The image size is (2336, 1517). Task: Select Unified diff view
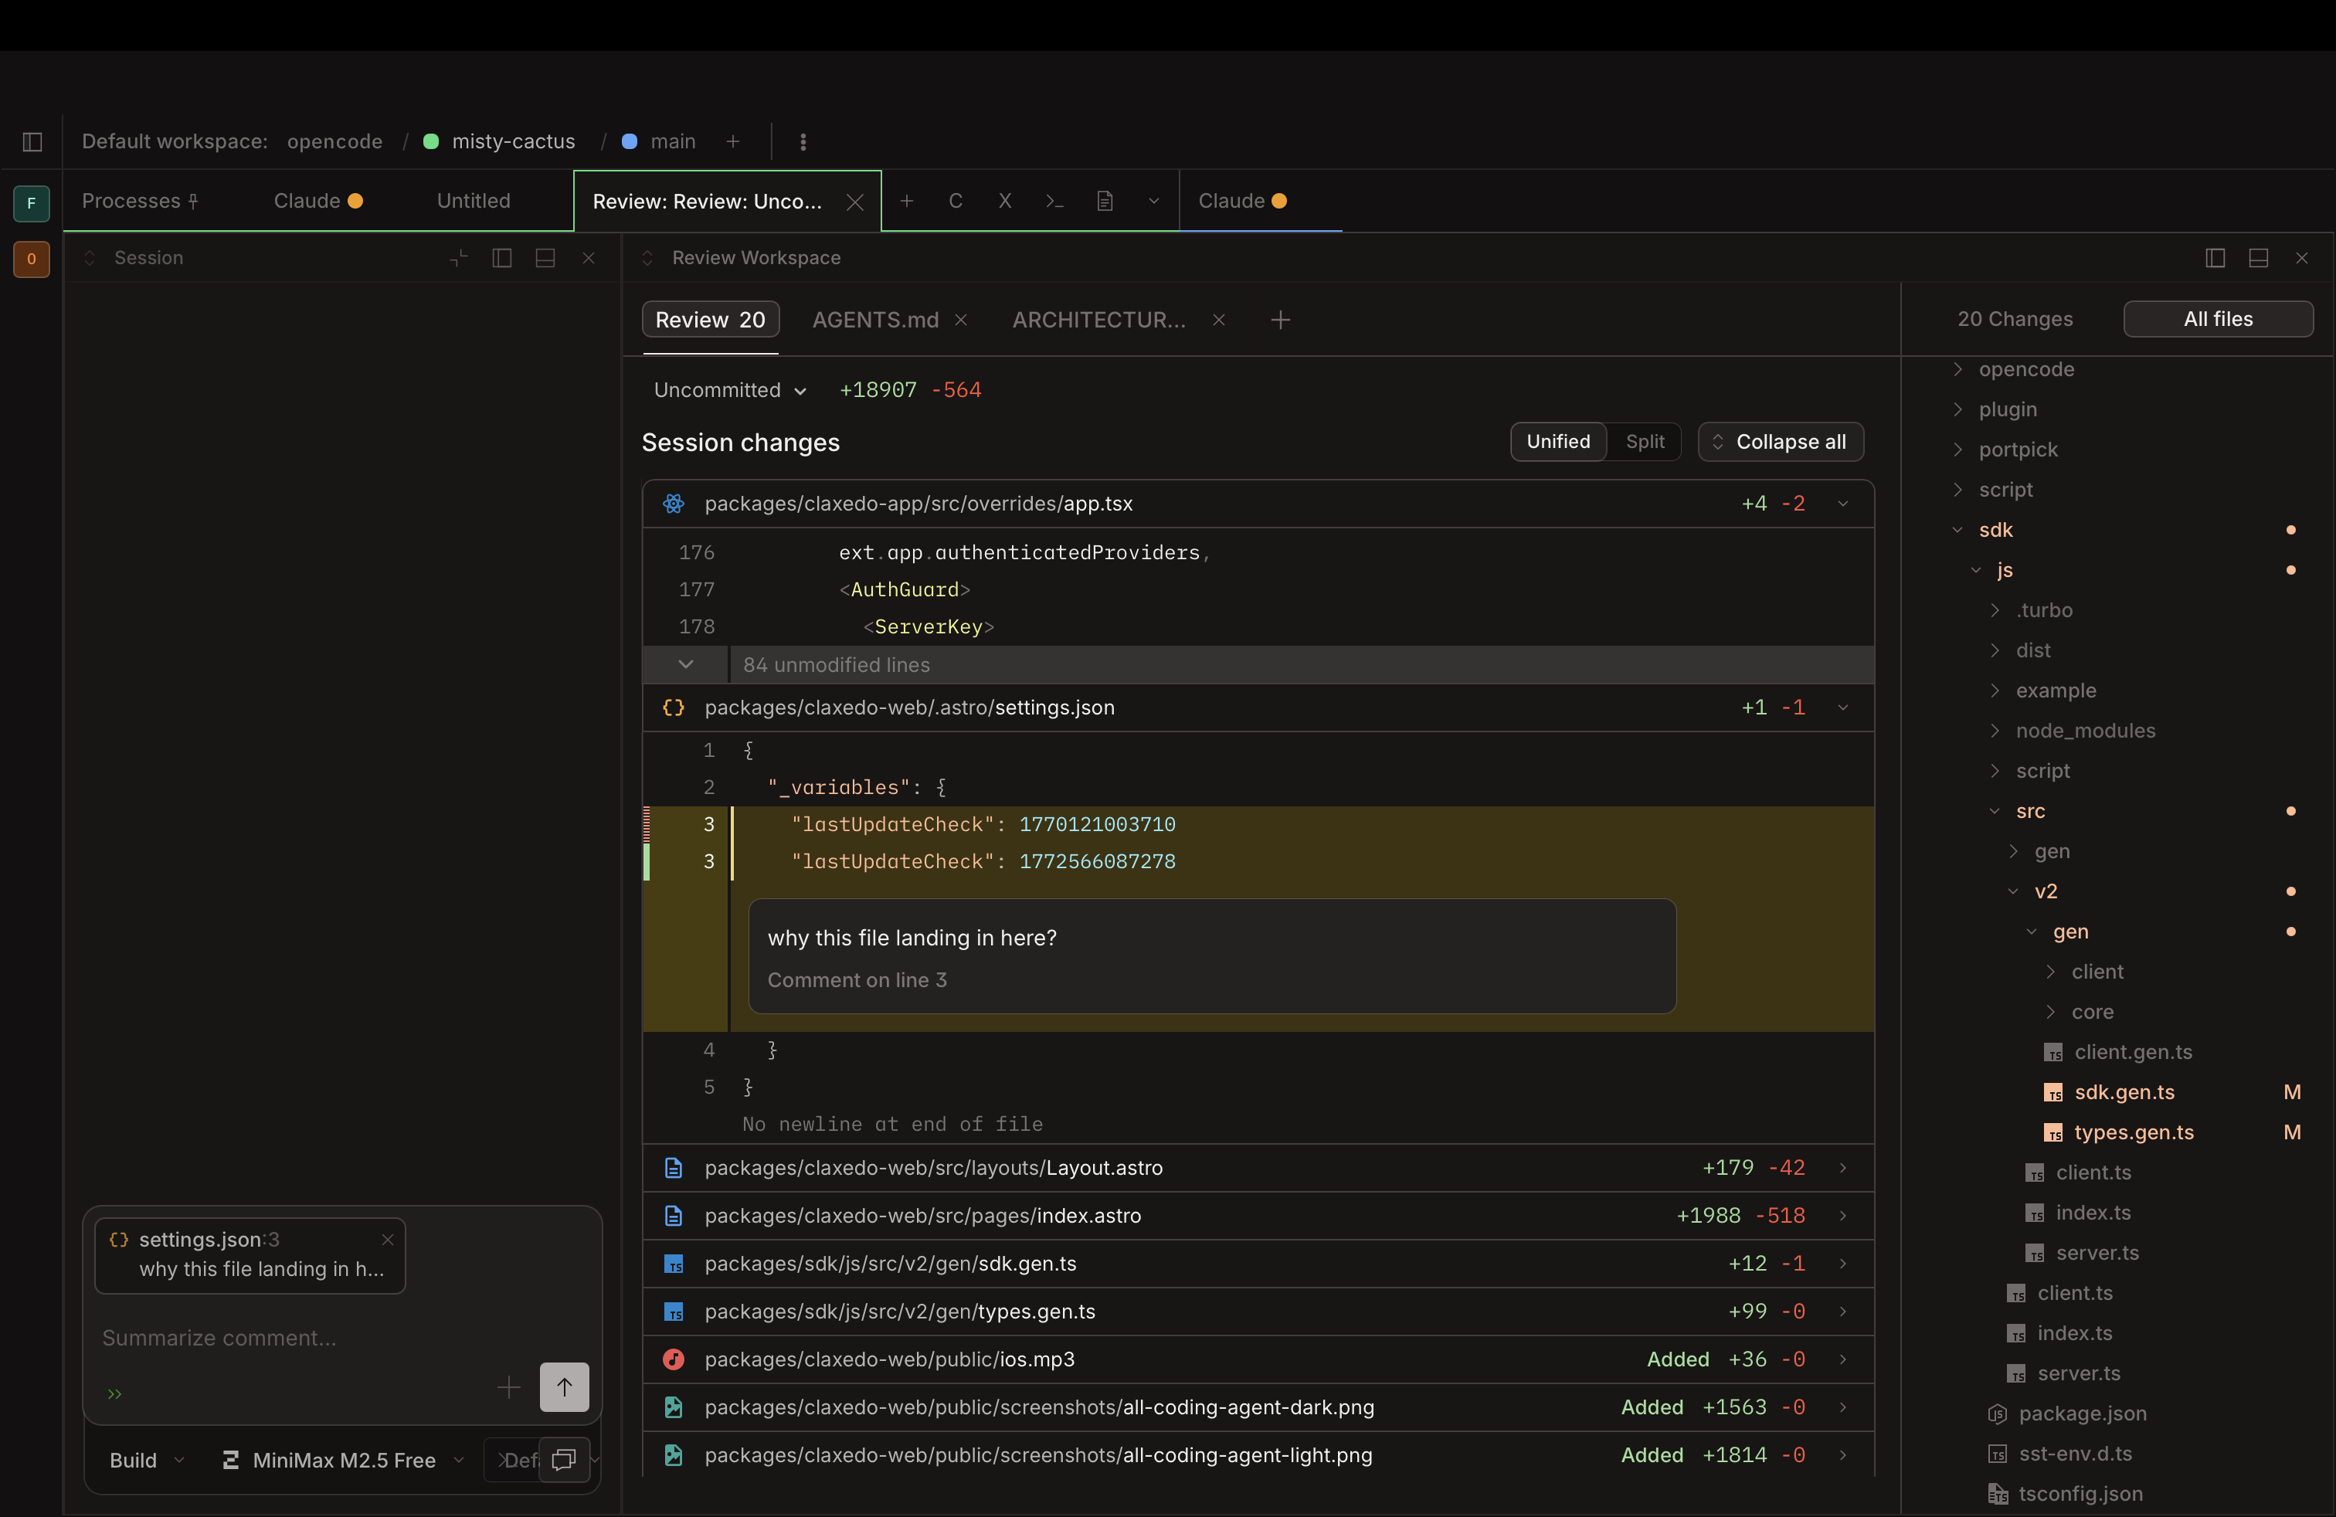coord(1557,442)
